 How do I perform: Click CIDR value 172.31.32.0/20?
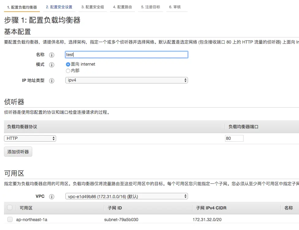tap(207, 220)
